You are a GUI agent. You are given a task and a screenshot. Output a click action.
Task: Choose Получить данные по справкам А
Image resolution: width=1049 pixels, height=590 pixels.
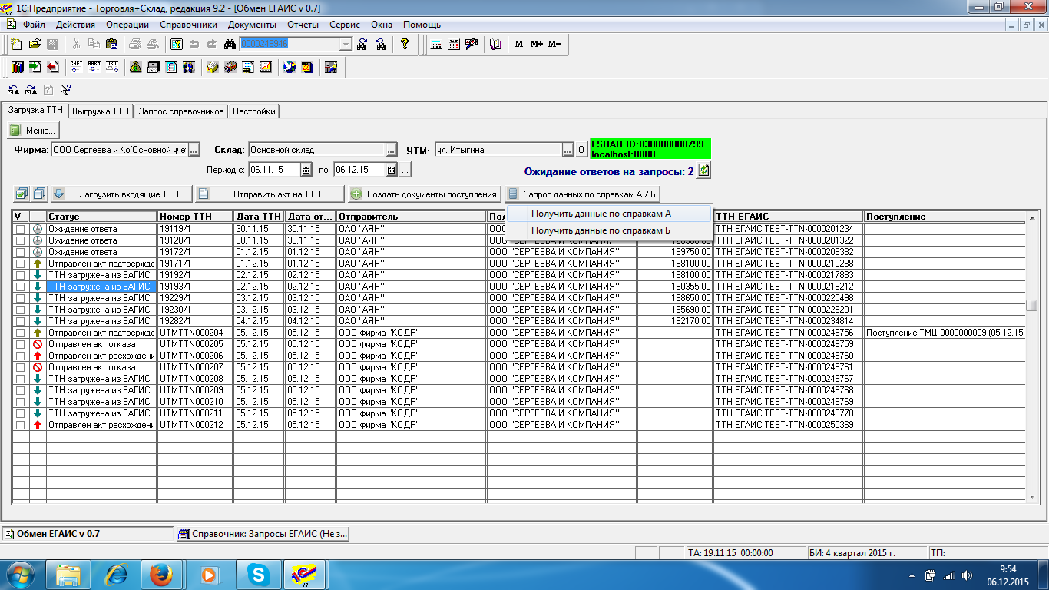[609, 214]
